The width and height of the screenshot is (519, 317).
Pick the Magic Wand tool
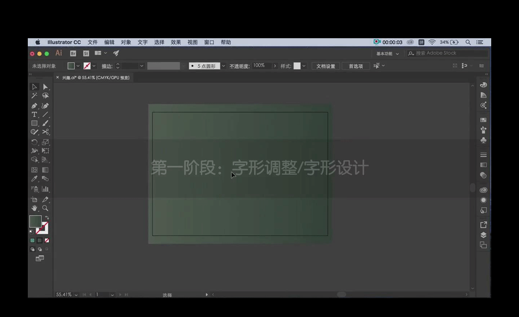pos(34,96)
